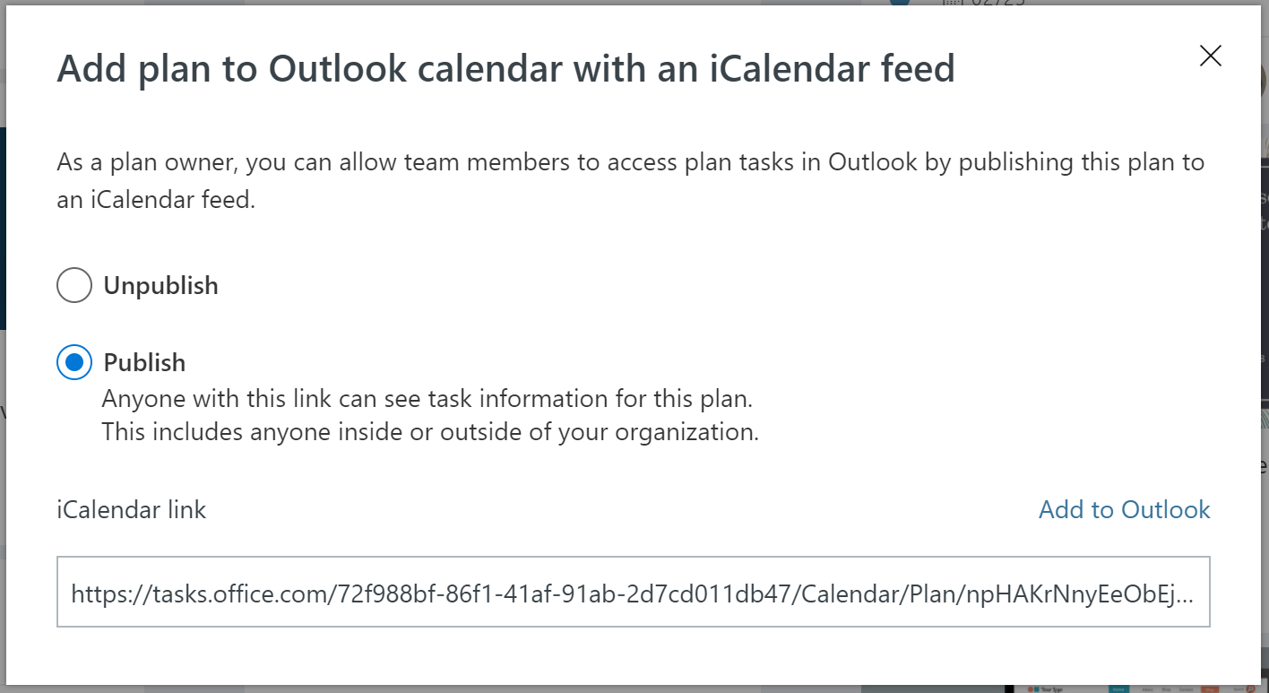This screenshot has width=1269, height=693.
Task: Click the orange Blog button in the background nav
Action: [1210, 689]
